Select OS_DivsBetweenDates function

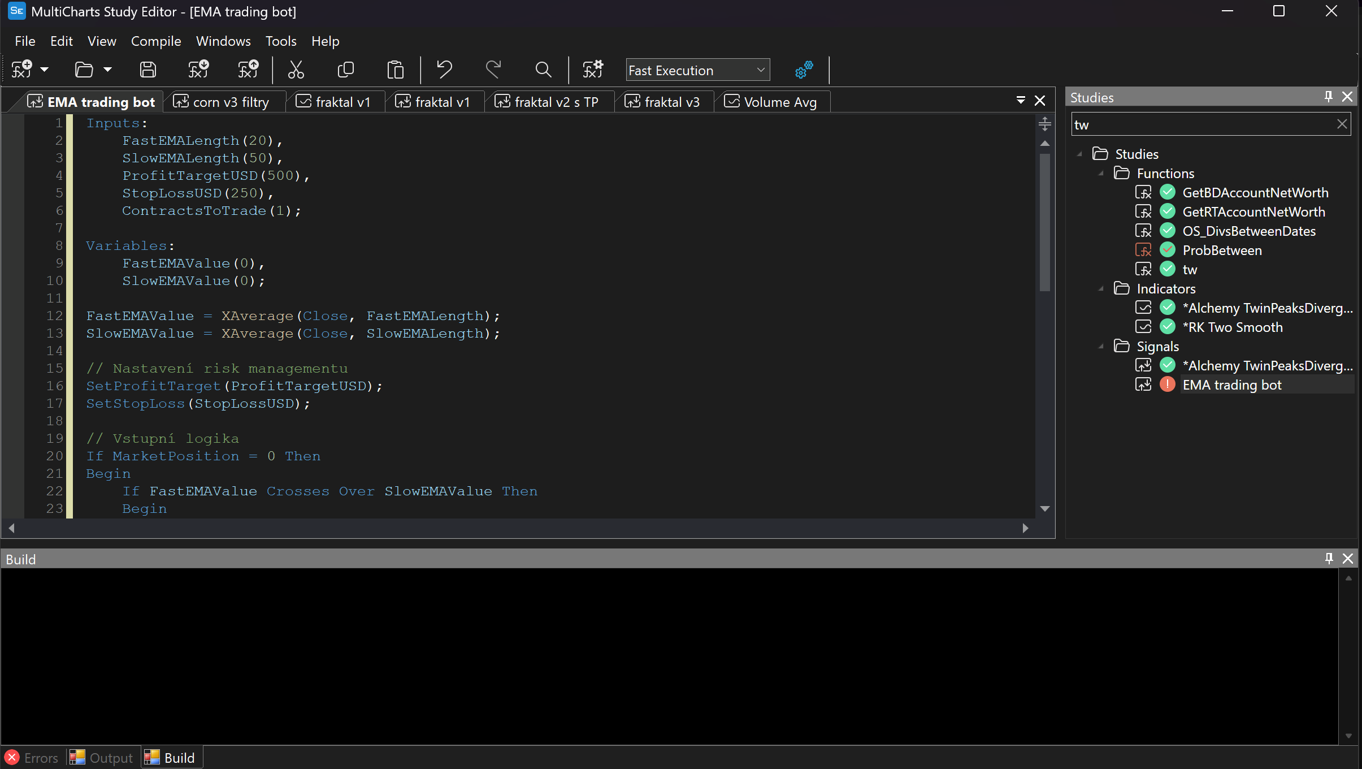(x=1249, y=231)
